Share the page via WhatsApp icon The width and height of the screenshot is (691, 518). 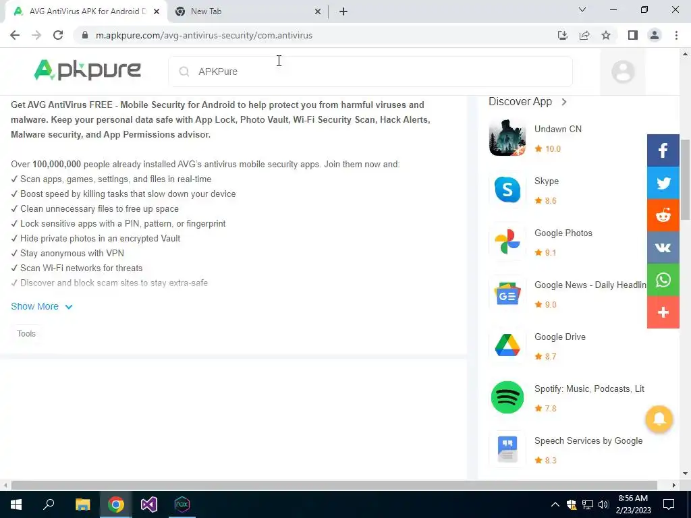coord(663,280)
